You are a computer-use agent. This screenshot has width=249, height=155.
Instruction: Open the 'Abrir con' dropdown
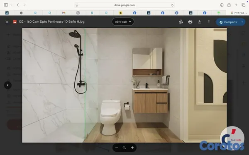(123, 21)
